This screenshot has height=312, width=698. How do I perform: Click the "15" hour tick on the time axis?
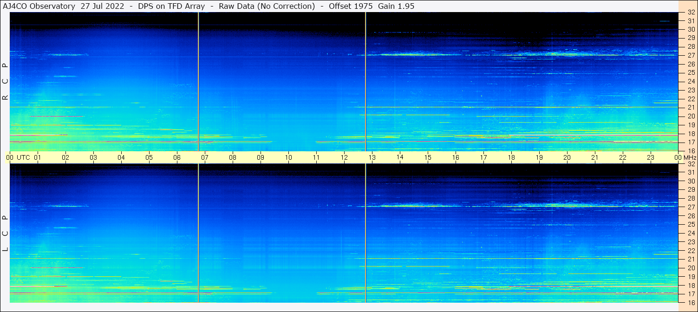428,157
